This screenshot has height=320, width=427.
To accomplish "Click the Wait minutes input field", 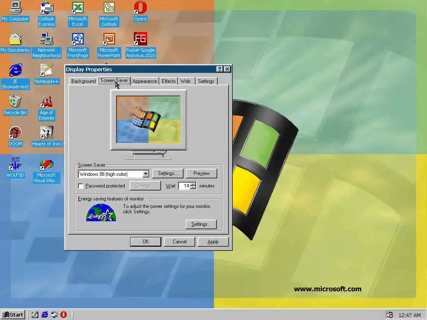I will click(184, 186).
